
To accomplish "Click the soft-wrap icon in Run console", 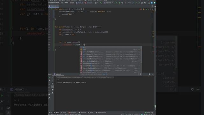I will coord(53,84).
